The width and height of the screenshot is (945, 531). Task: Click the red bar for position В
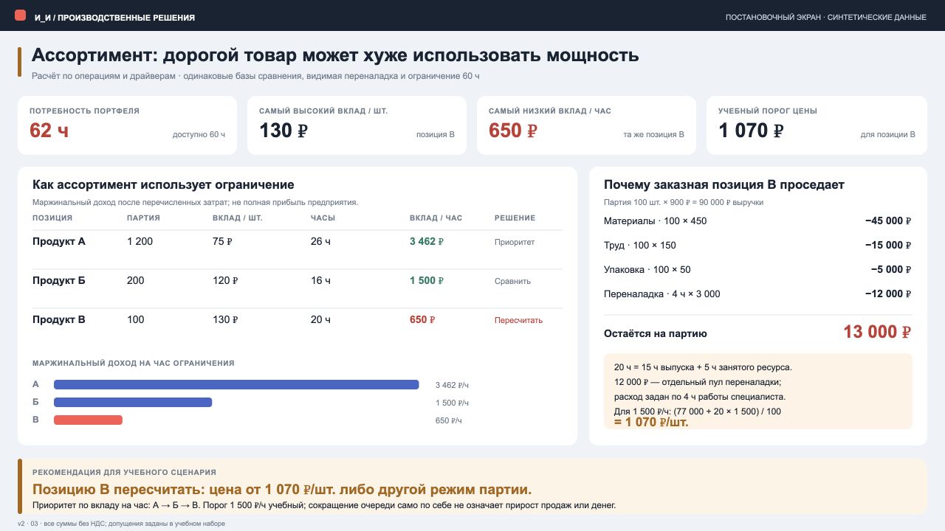point(88,420)
